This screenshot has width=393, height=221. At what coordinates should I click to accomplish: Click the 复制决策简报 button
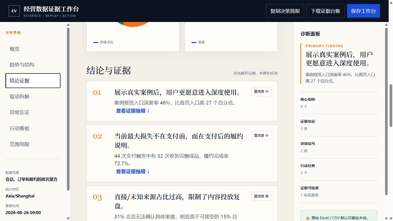(x=285, y=11)
